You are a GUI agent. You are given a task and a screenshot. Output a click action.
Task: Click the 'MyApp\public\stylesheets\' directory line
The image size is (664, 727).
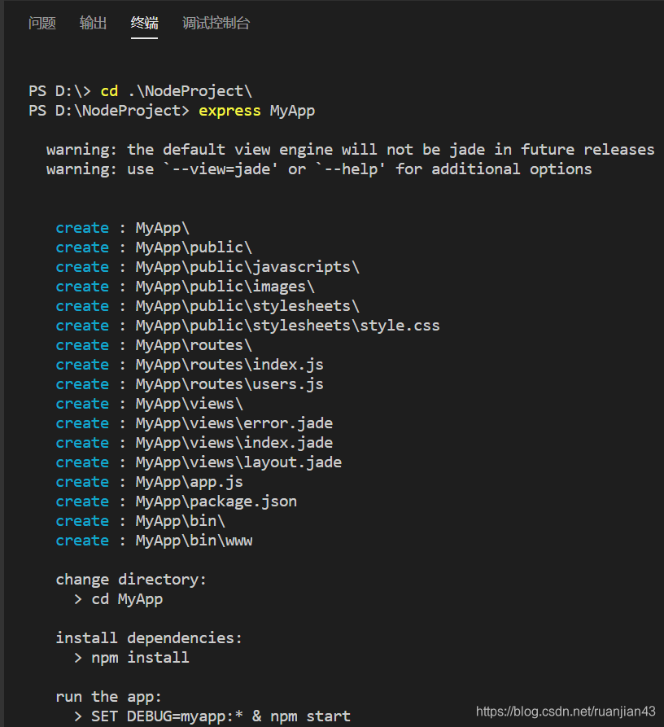point(207,305)
